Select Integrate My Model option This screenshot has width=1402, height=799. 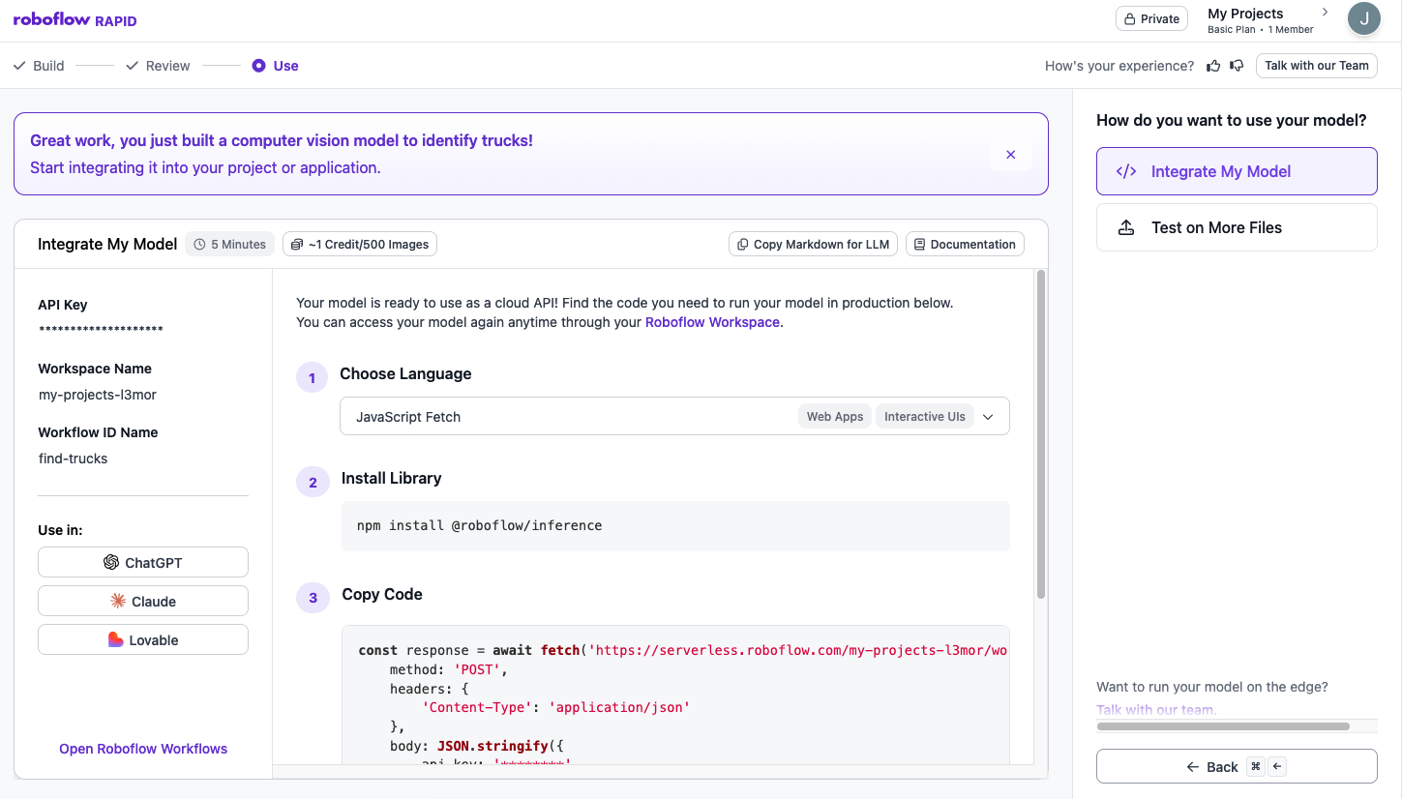(x=1236, y=171)
